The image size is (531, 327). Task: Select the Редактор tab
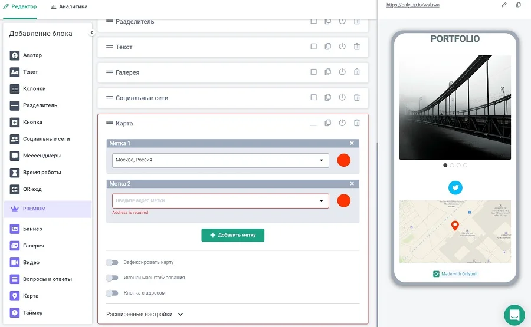20,6
